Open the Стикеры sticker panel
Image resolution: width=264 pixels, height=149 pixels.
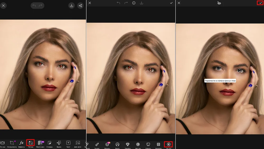50,144
